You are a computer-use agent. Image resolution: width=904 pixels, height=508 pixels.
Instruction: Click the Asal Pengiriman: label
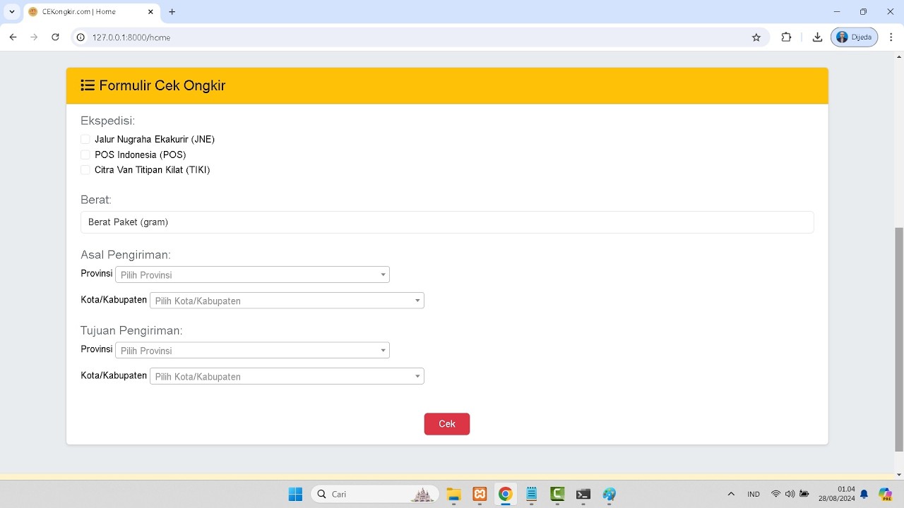(x=126, y=255)
